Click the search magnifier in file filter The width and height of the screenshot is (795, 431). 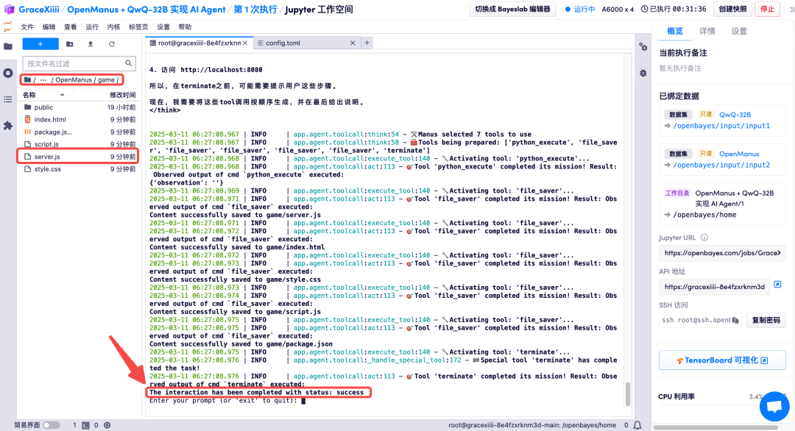pos(128,63)
